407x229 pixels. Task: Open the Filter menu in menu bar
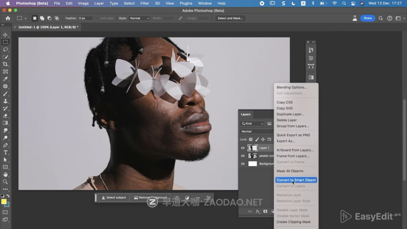(145, 3)
